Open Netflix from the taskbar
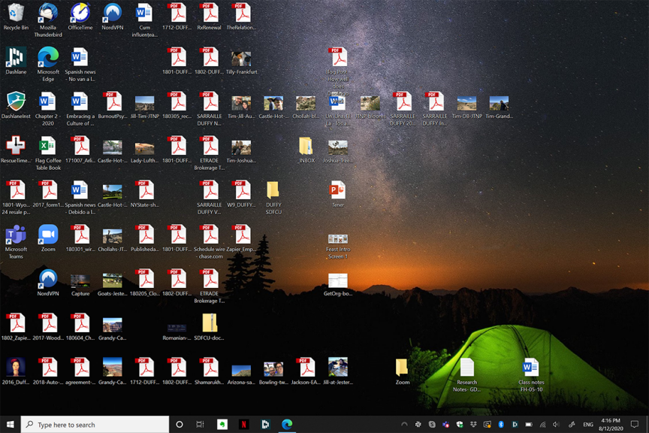 pos(244,425)
